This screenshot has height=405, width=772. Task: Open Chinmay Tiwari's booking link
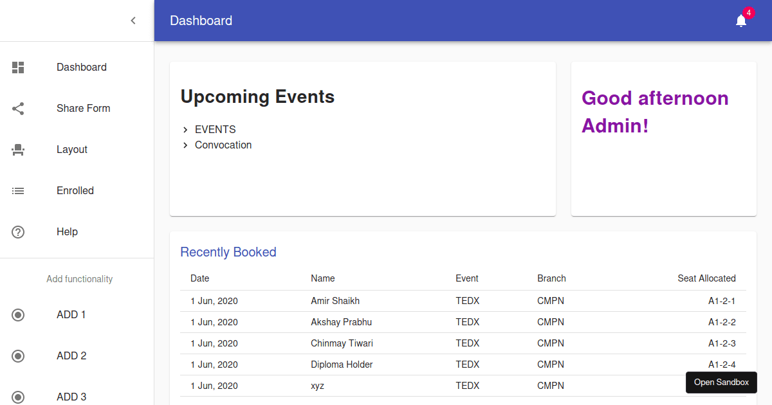click(342, 343)
